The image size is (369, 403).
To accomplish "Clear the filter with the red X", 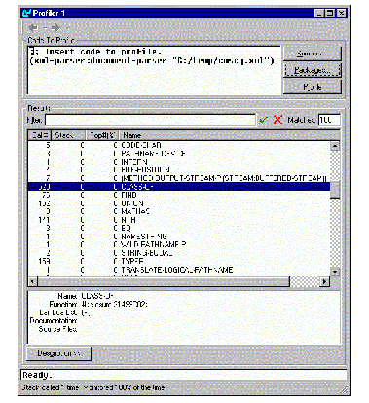I will pos(277,120).
